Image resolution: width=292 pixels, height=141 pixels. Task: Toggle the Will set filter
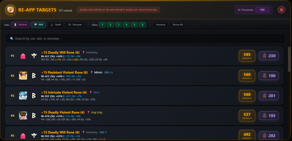[38, 25]
